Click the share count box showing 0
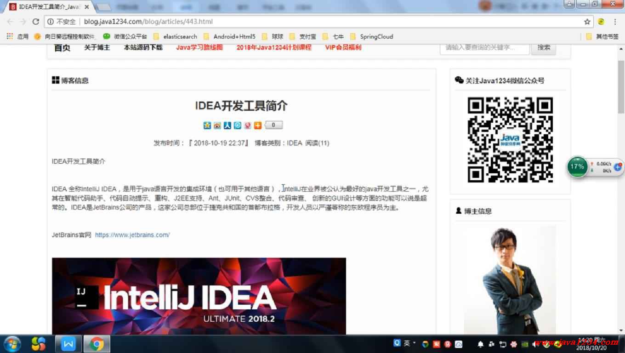625x353 pixels. pos(274,125)
